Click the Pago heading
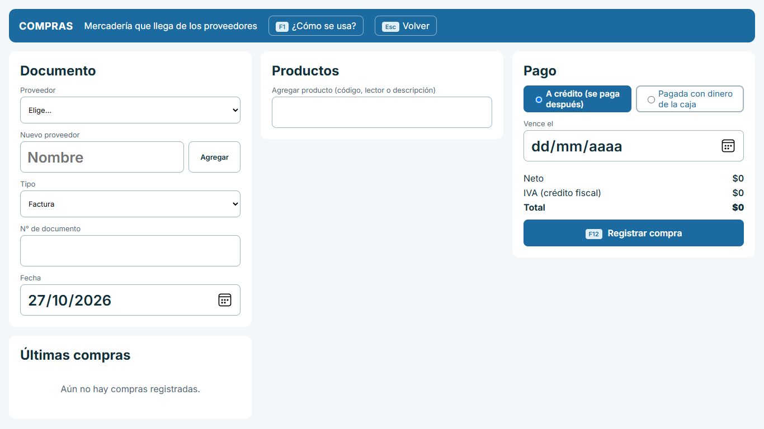 click(x=540, y=71)
